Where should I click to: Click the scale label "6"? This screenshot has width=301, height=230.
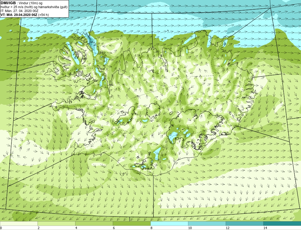tap(114, 228)
